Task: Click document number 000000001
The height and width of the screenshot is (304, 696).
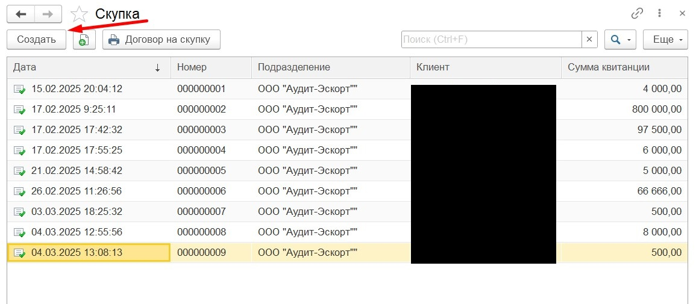Action: [201, 89]
